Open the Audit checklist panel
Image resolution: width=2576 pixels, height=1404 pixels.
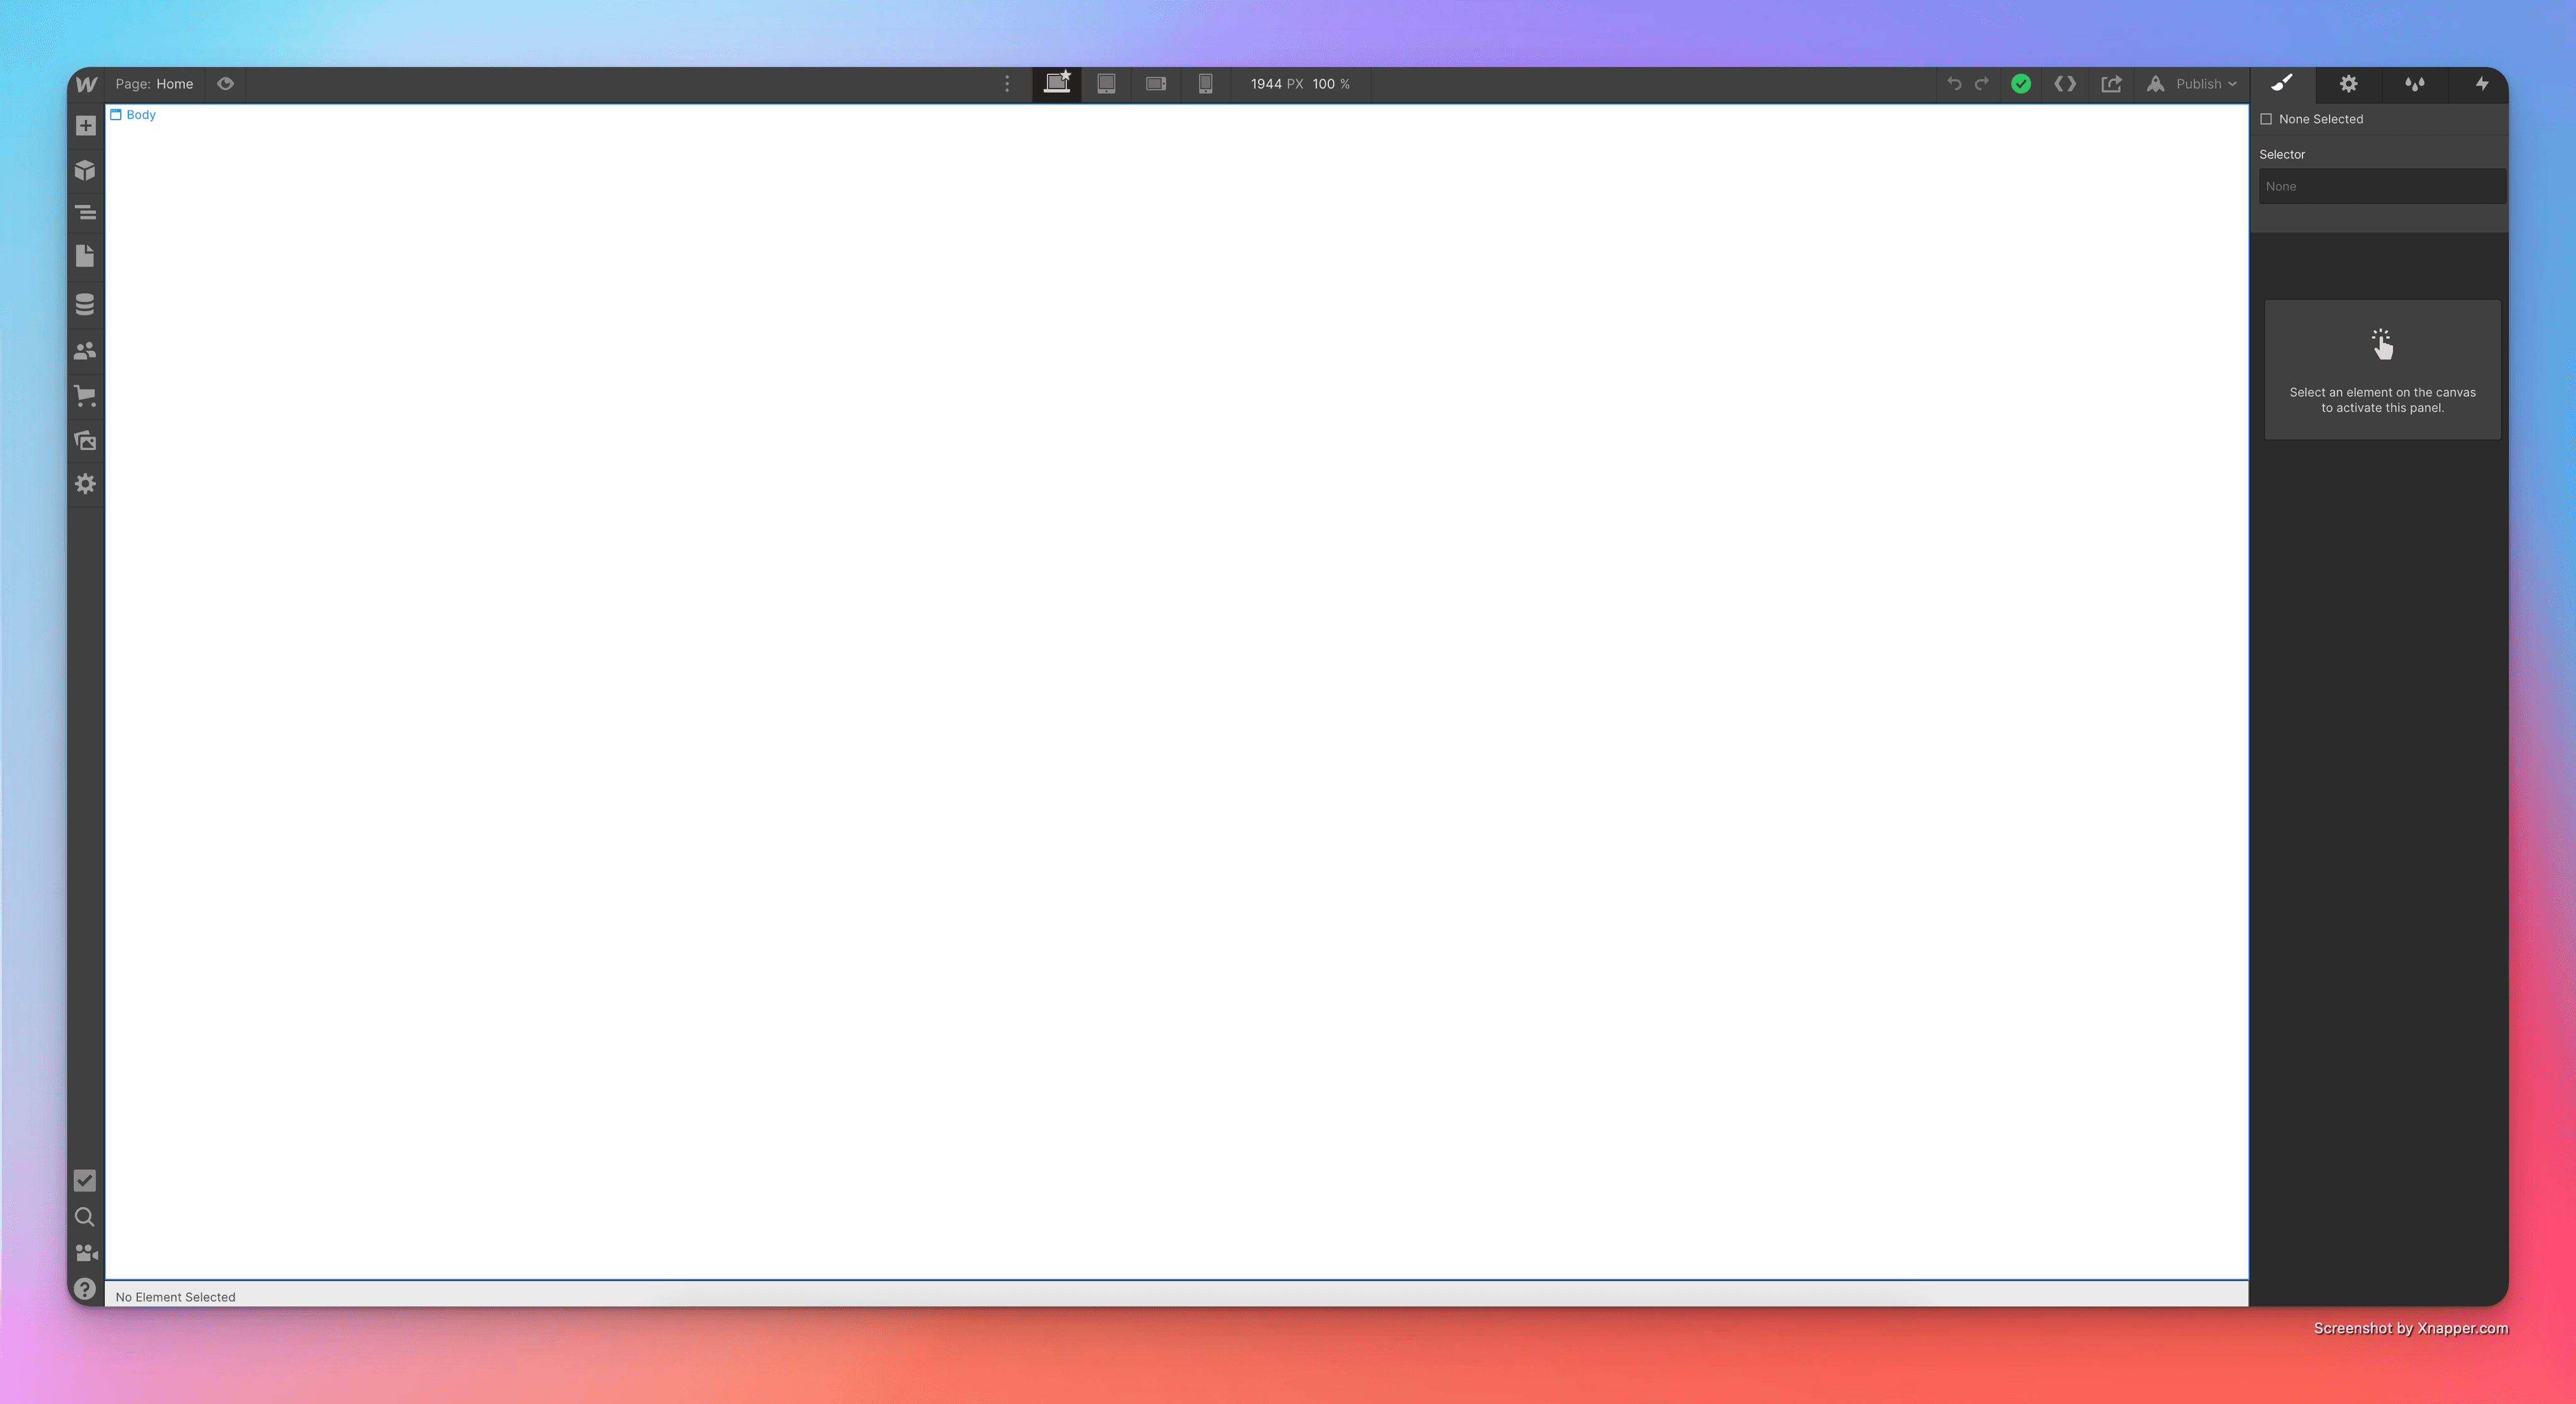click(85, 1181)
